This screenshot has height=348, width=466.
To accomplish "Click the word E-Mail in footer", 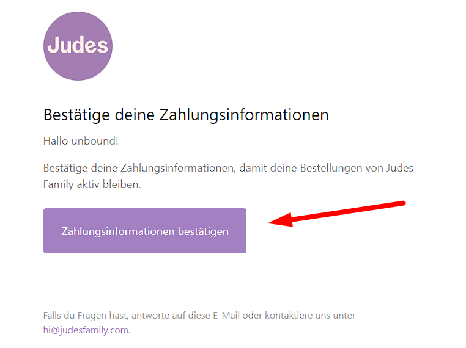I will [226, 316].
